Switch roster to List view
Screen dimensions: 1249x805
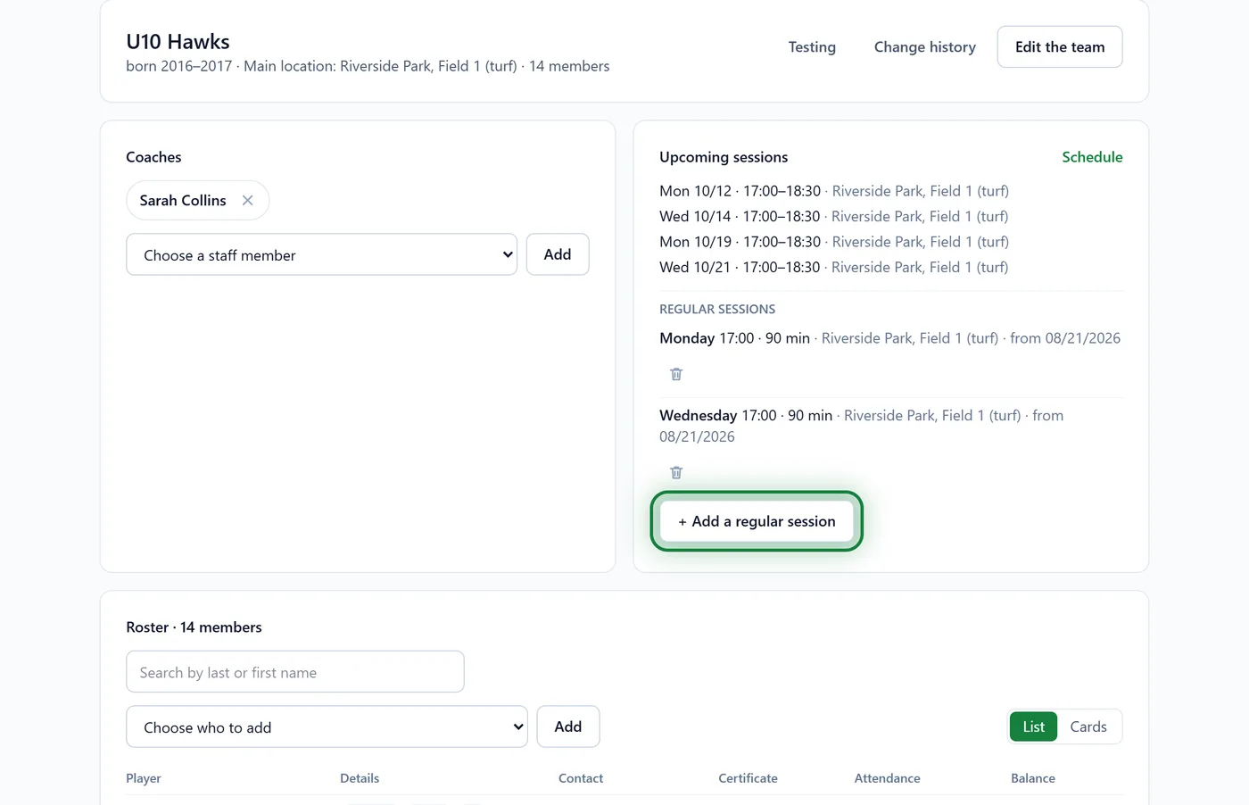pos(1034,726)
